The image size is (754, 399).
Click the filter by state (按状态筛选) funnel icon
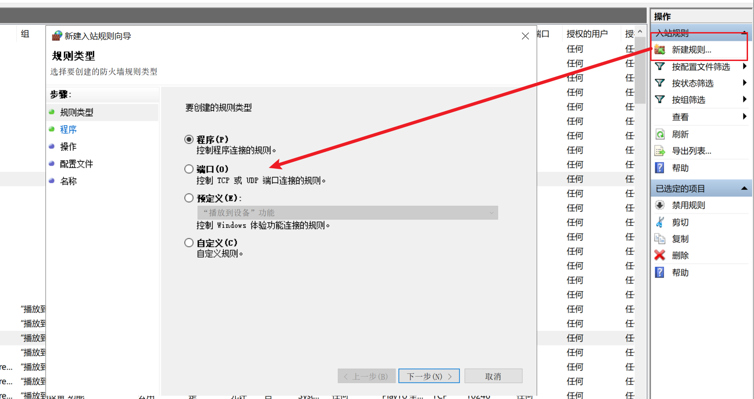pos(660,83)
